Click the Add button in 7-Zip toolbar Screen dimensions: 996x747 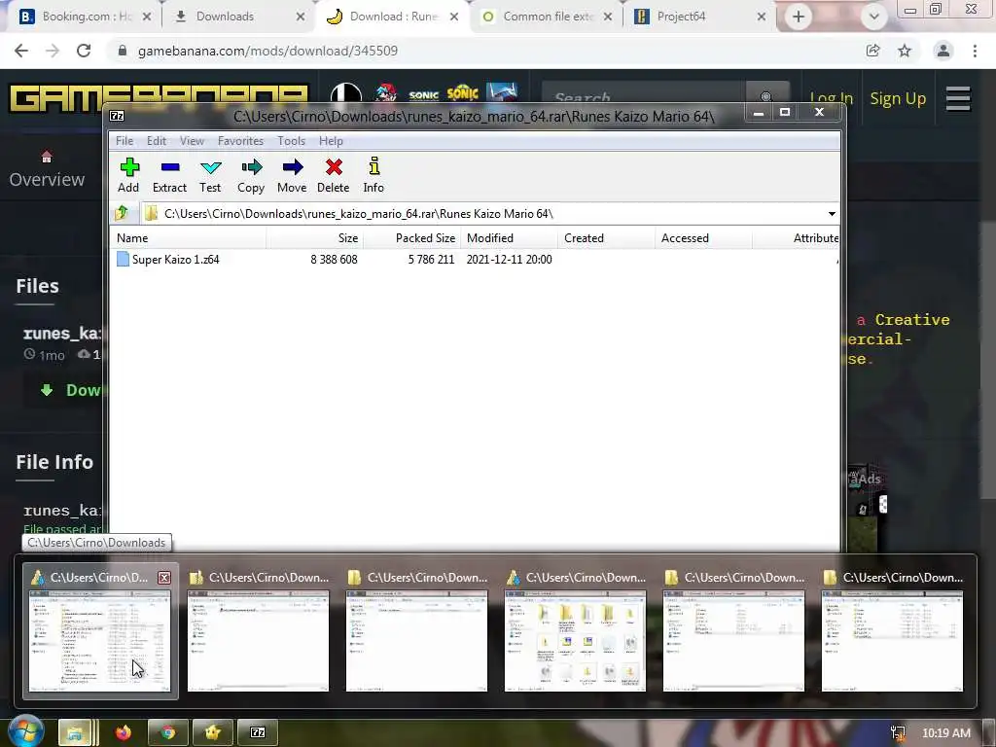point(128,175)
